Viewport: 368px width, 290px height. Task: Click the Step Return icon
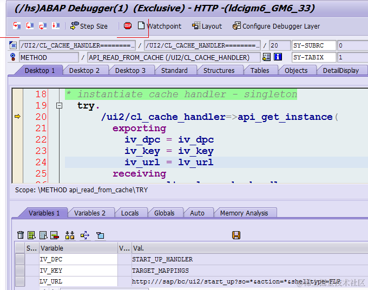pyautogui.click(x=43, y=25)
